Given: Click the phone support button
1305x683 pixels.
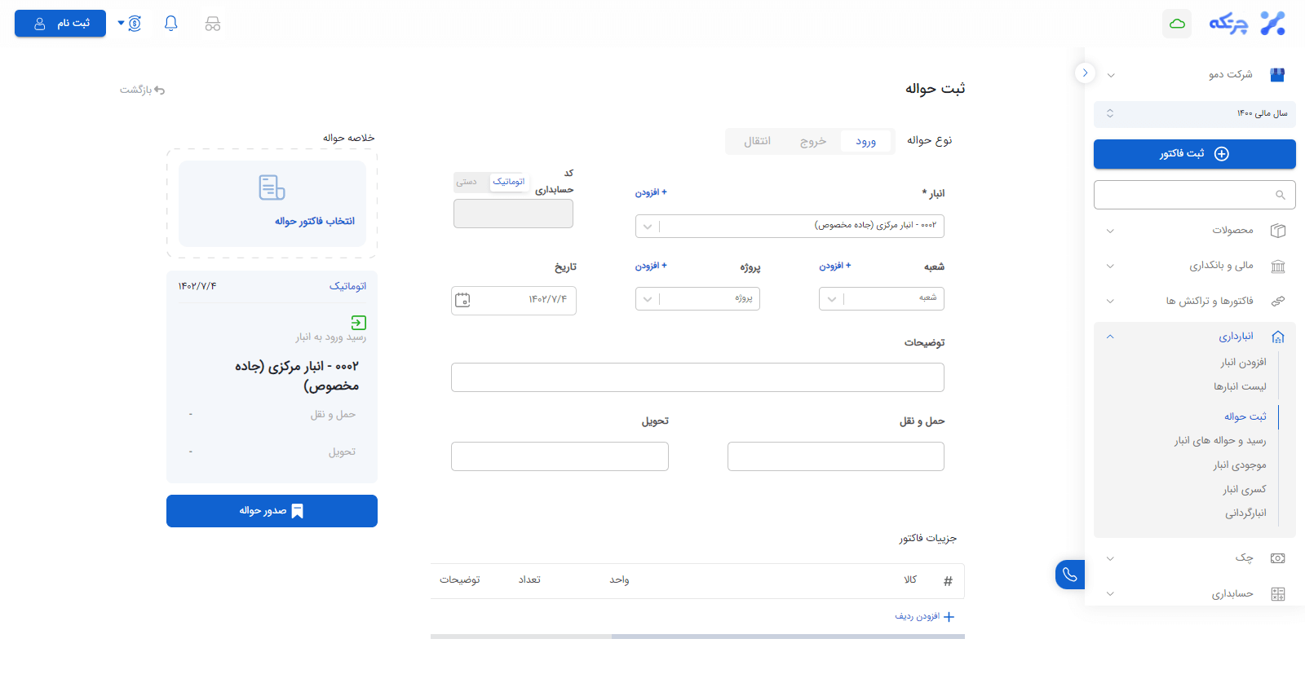Looking at the screenshot, I should coord(1070,575).
